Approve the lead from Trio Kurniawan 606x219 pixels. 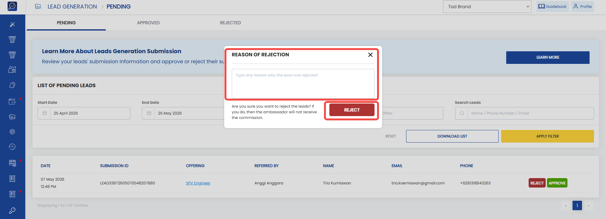[x=557, y=183]
